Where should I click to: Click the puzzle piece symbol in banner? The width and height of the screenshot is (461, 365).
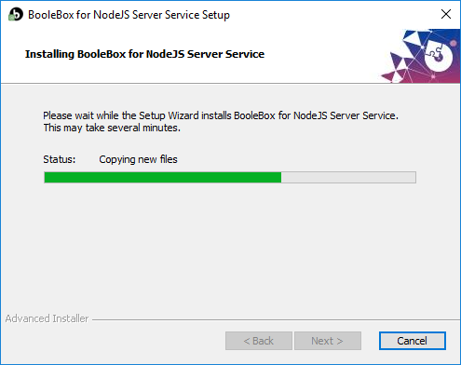click(x=436, y=53)
